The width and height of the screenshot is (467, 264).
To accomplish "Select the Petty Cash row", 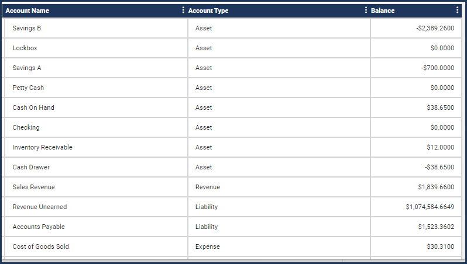I will pos(233,88).
